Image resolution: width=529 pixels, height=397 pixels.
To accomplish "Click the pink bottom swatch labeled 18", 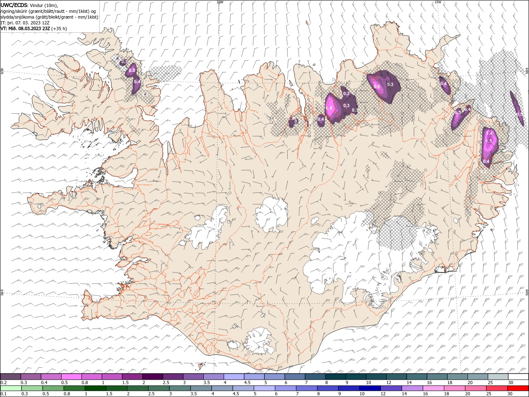I will tap(454, 388).
